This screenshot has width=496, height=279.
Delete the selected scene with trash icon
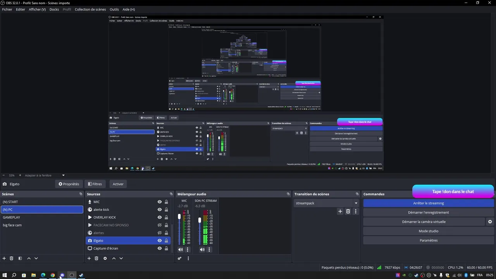click(x=12, y=258)
